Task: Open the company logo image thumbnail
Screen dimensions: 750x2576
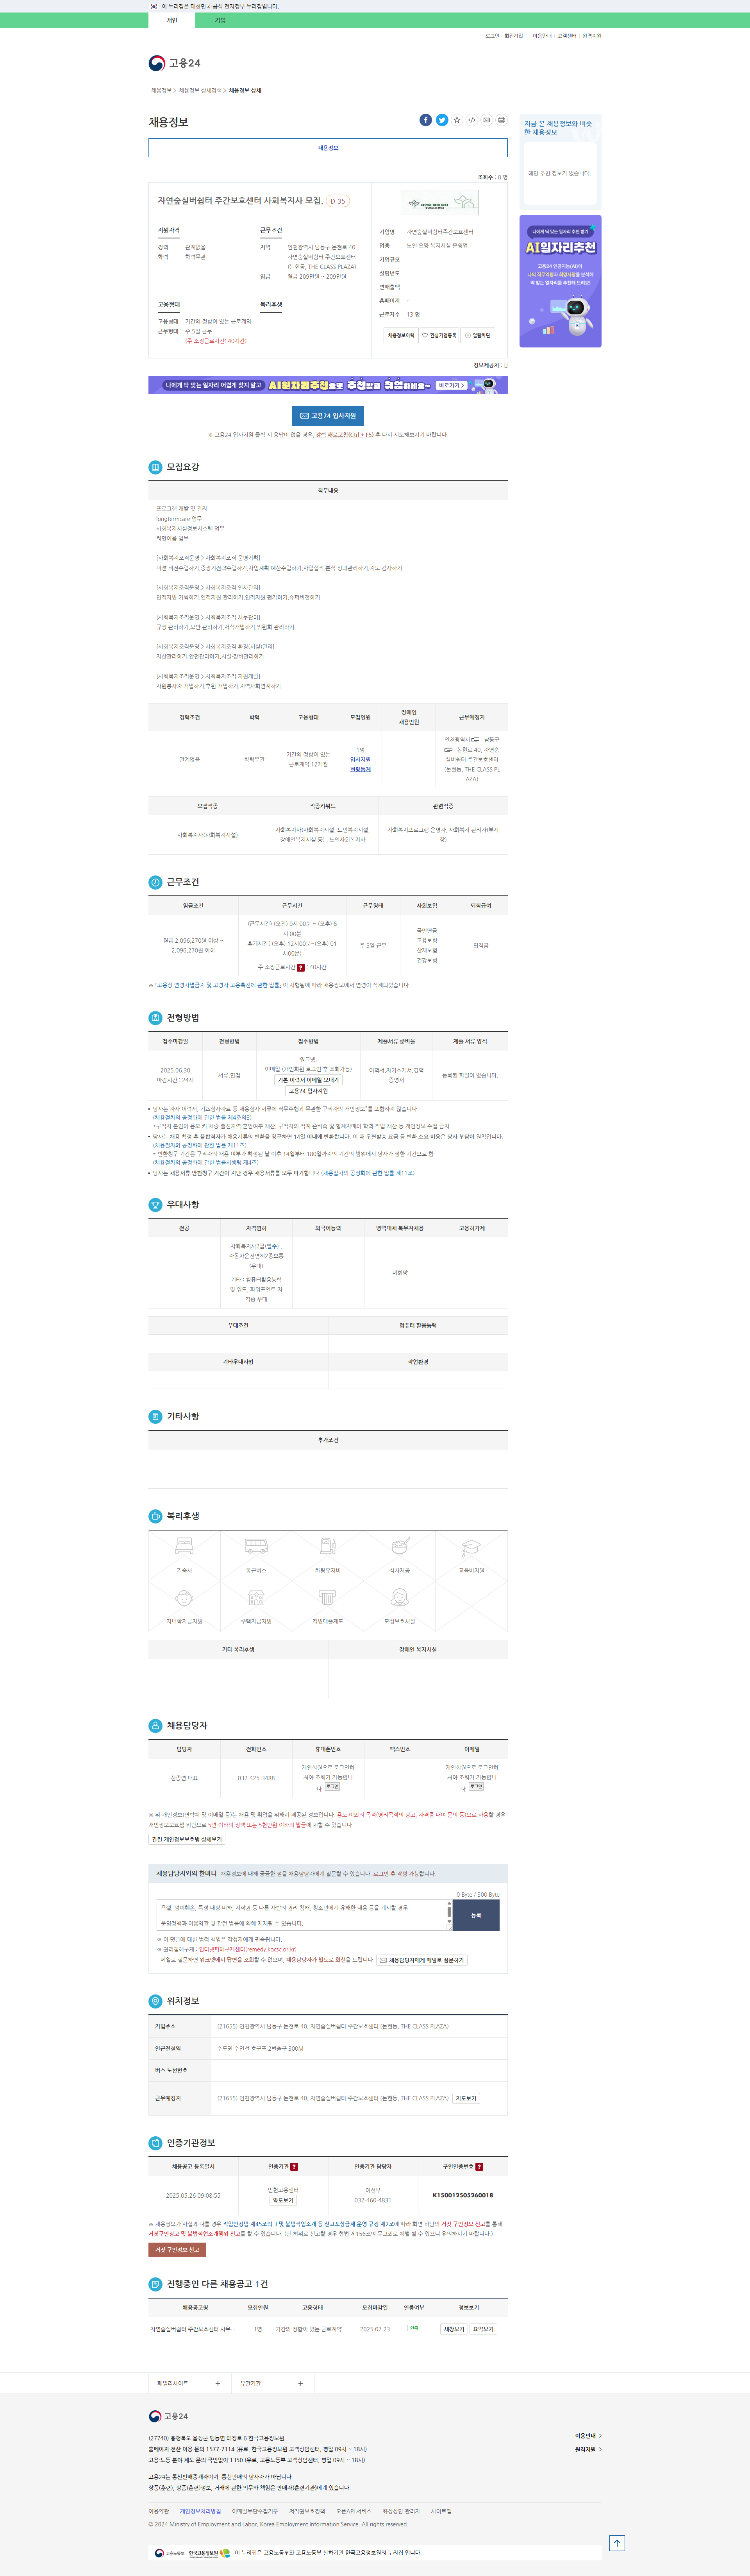Action: pyautogui.click(x=440, y=202)
